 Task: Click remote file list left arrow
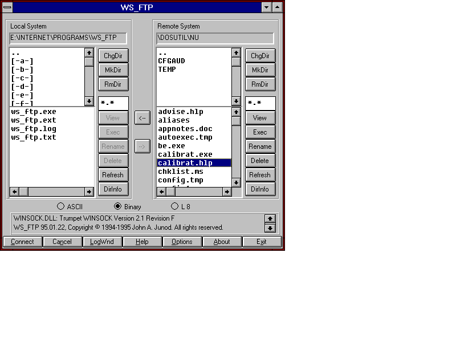click(162, 192)
